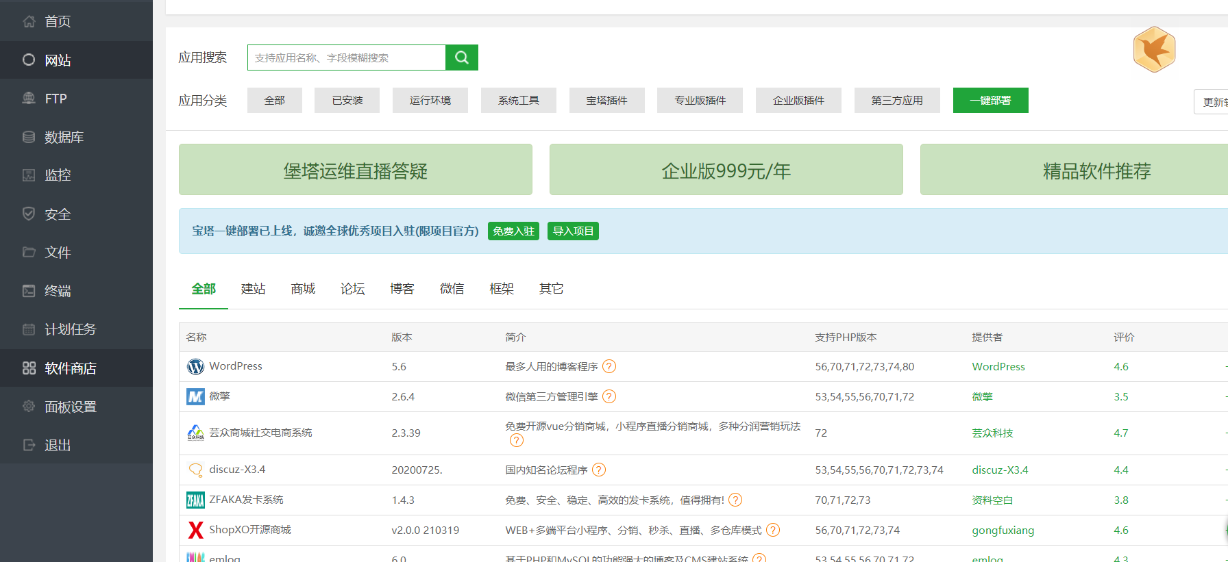Select the 宝塔插件 category button
1228x562 pixels.
pos(606,100)
